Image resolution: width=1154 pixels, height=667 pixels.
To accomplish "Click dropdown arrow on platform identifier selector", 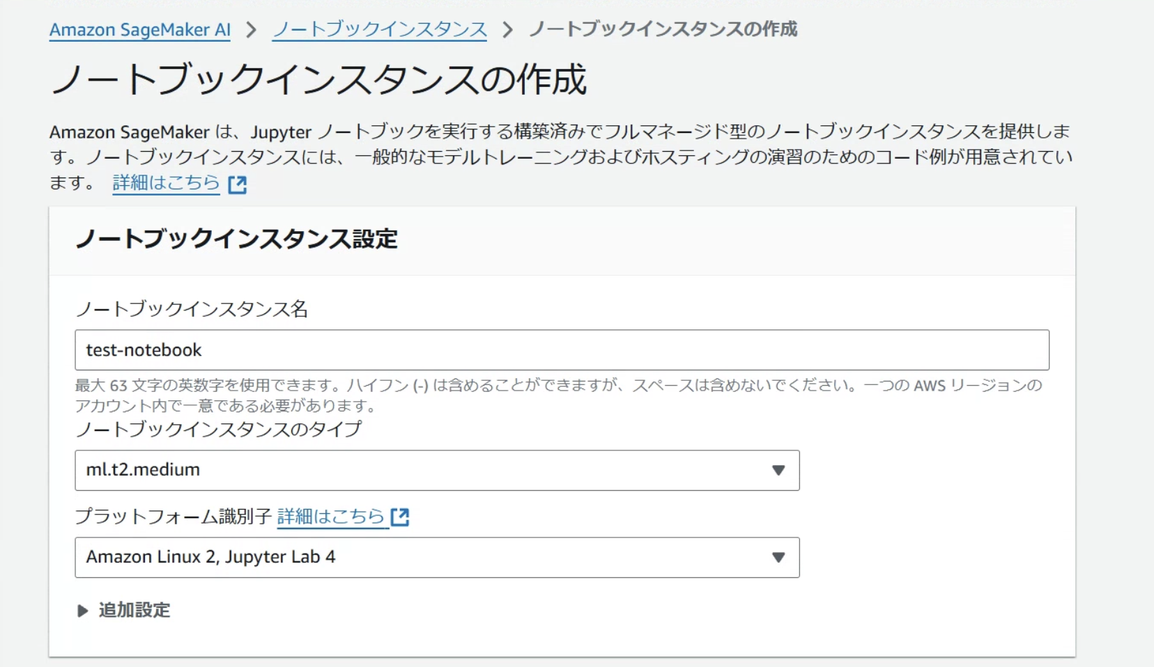I will [x=778, y=557].
